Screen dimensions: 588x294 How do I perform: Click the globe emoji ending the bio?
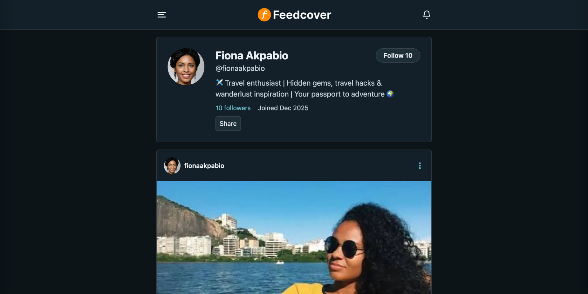coord(390,94)
